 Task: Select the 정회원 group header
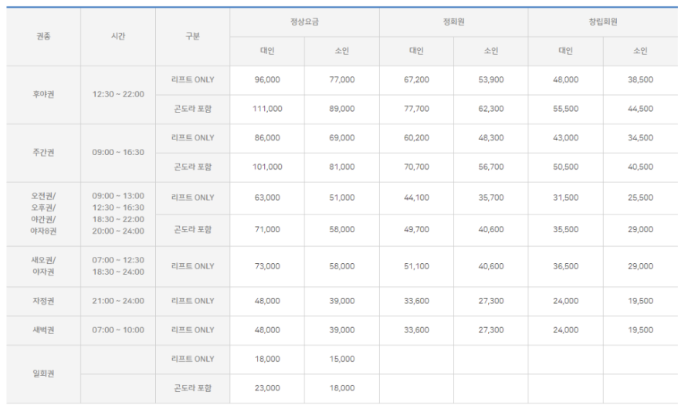[x=453, y=22]
